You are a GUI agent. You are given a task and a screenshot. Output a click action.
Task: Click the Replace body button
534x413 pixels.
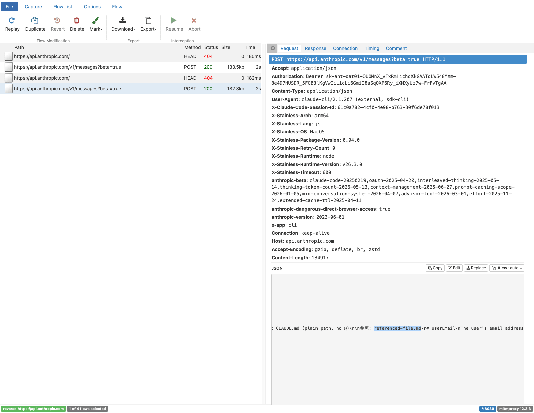point(476,268)
